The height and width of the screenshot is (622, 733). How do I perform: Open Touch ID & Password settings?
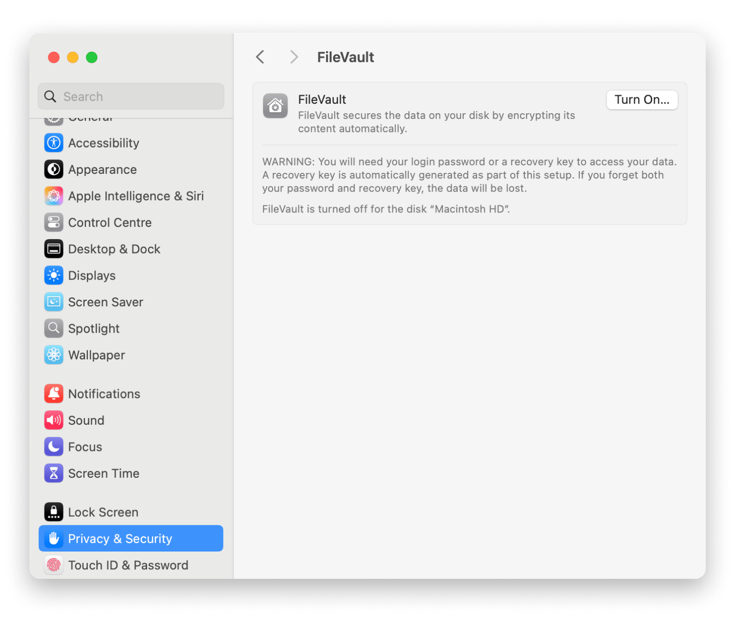(131, 565)
